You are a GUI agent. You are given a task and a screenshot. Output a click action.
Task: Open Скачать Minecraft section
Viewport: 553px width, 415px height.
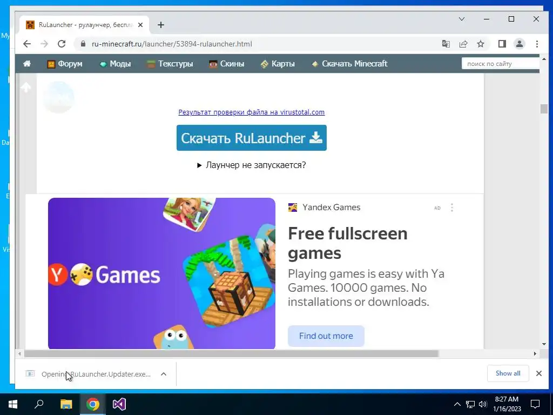tap(349, 64)
